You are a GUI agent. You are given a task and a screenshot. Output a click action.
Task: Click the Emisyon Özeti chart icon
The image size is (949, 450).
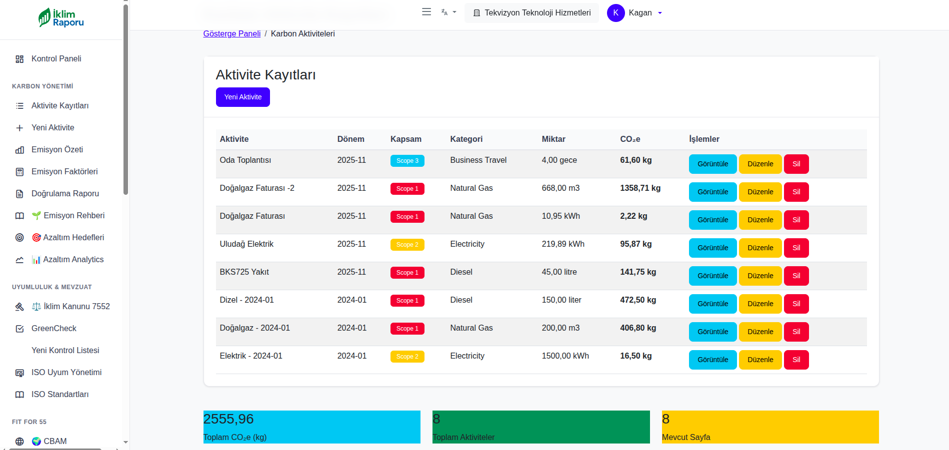coord(19,150)
